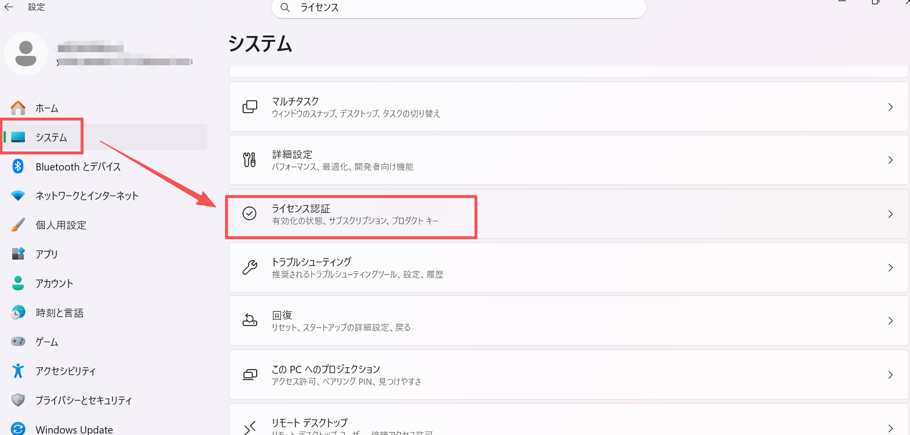This screenshot has height=435, width=910.
Task: Click the ライセンス search input field
Action: 458,8
